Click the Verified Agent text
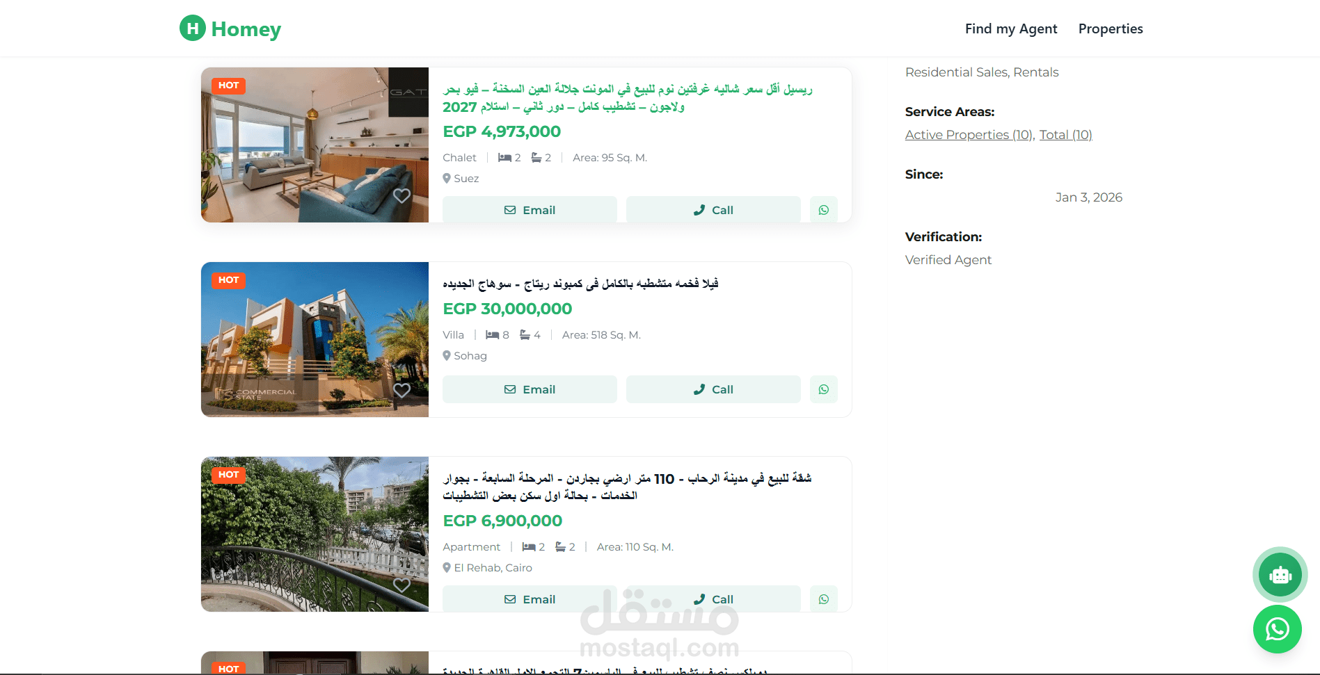This screenshot has height=675, width=1320. click(948, 260)
